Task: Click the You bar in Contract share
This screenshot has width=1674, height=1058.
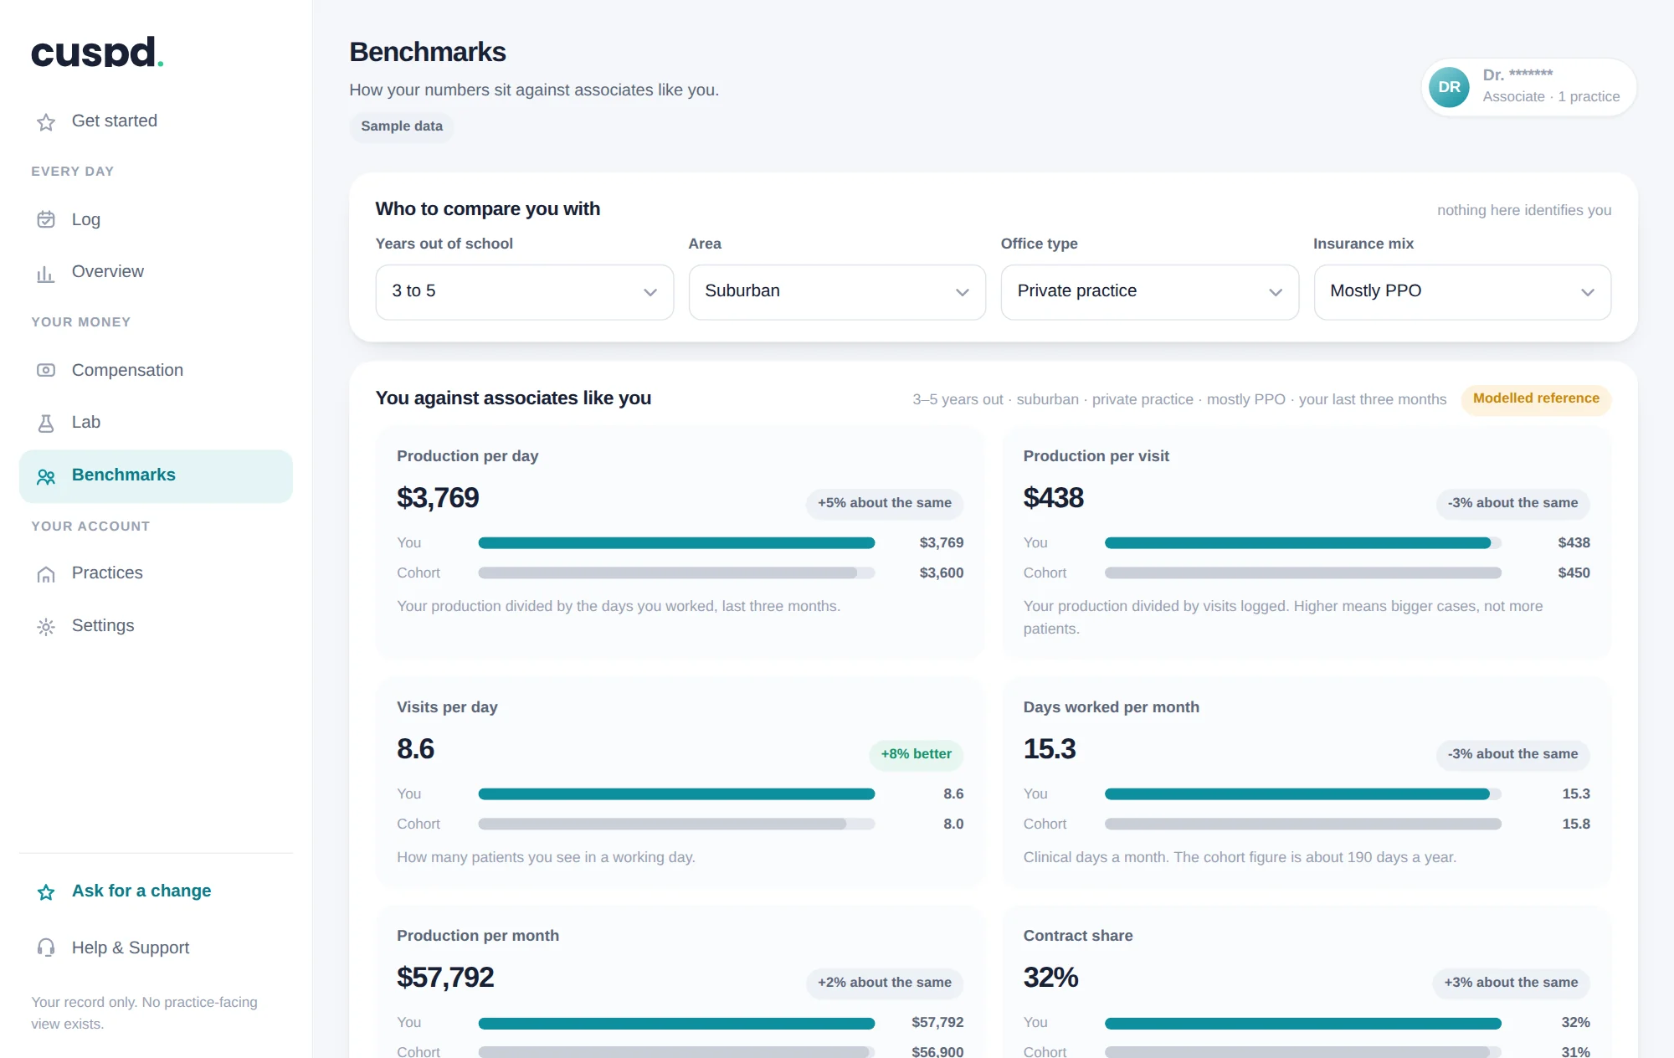Action: click(x=1303, y=1023)
